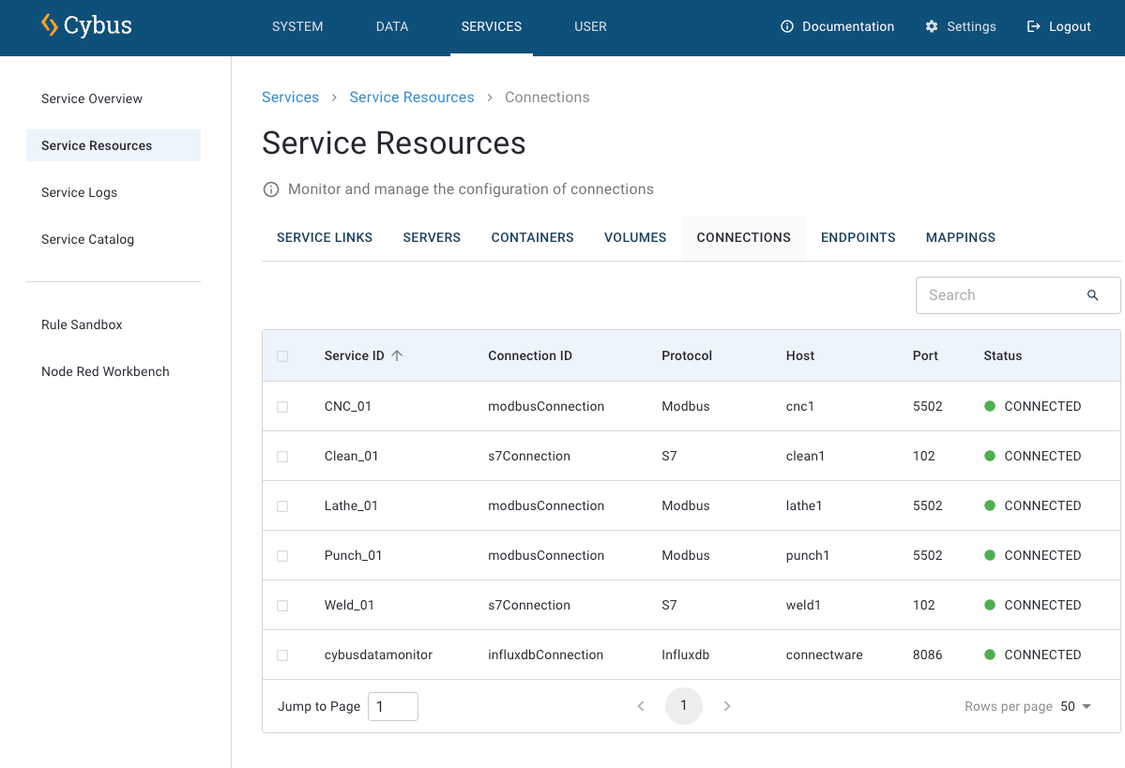Click the green status dot for CNC_01
The height and width of the screenshot is (768, 1125).
pos(989,406)
